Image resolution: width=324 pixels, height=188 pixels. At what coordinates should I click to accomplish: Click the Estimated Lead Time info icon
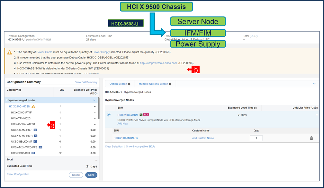[x=256, y=108]
